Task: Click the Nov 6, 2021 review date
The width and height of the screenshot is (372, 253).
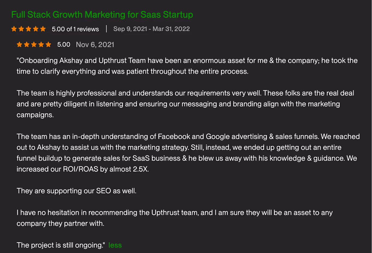Action: pos(95,45)
